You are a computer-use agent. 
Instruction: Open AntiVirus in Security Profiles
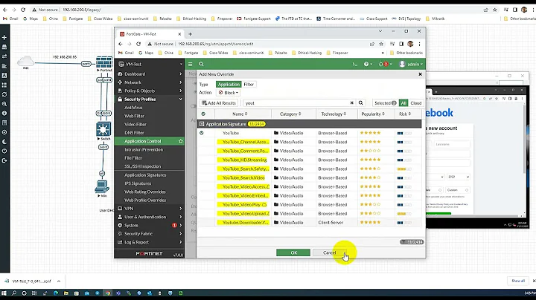[x=133, y=108]
